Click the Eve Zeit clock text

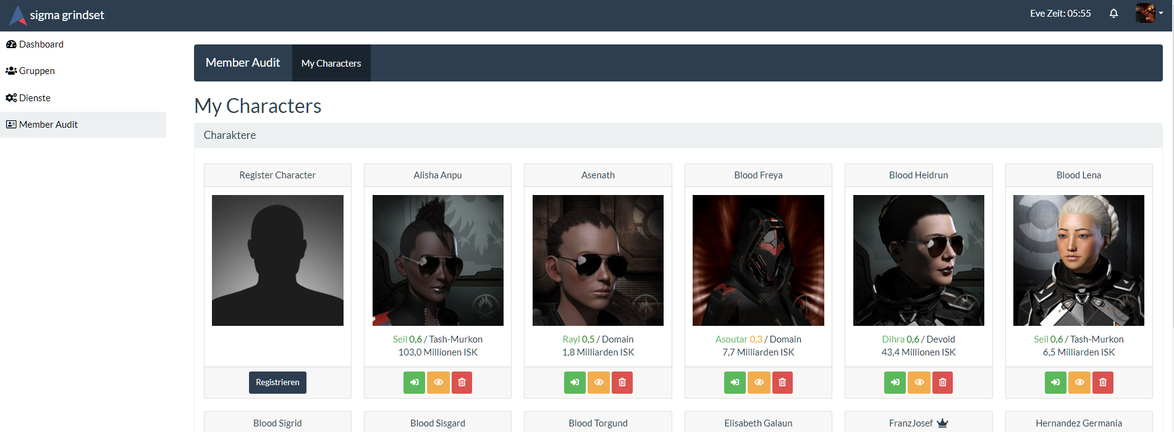(x=1060, y=14)
